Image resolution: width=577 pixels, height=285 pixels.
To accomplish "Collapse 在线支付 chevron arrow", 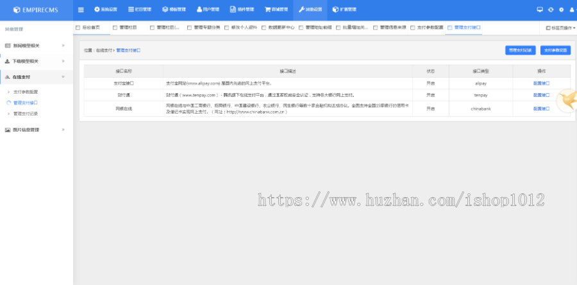I will (x=63, y=77).
